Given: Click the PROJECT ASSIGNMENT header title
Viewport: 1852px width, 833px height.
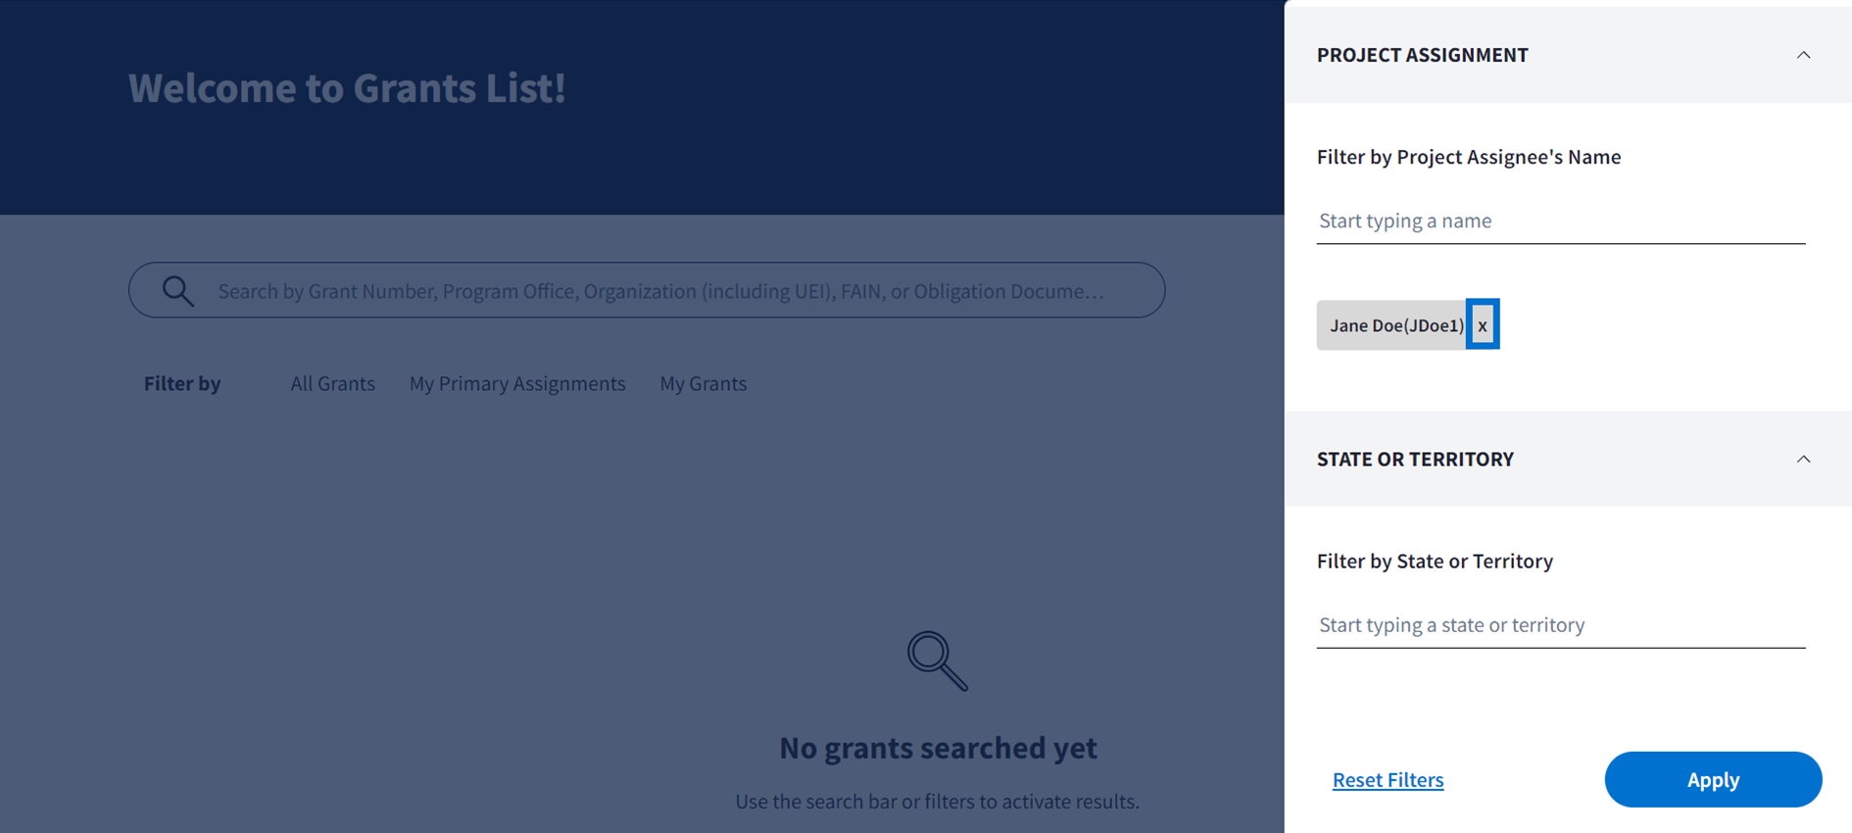Looking at the screenshot, I should [x=1422, y=55].
